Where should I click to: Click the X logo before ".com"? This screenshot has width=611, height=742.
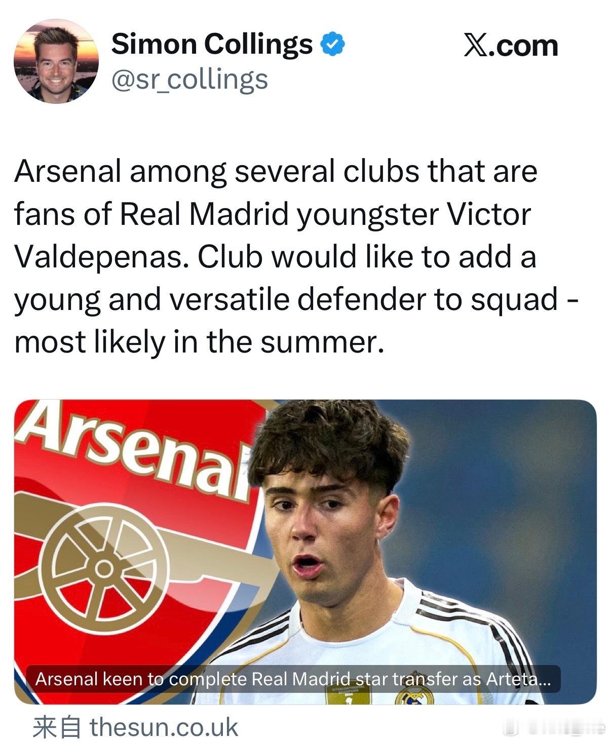click(476, 46)
